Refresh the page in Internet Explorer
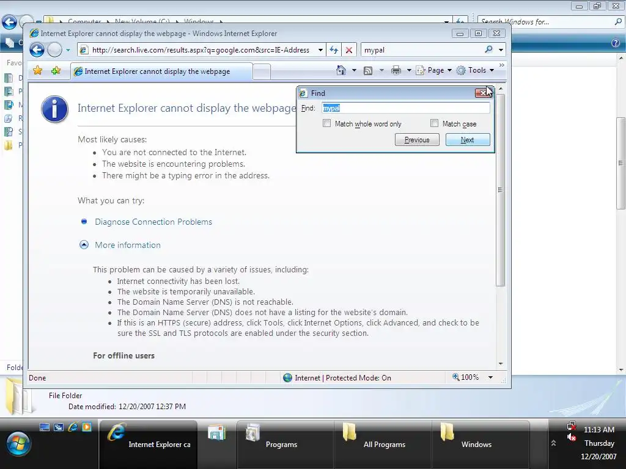The image size is (626, 469). tap(334, 50)
